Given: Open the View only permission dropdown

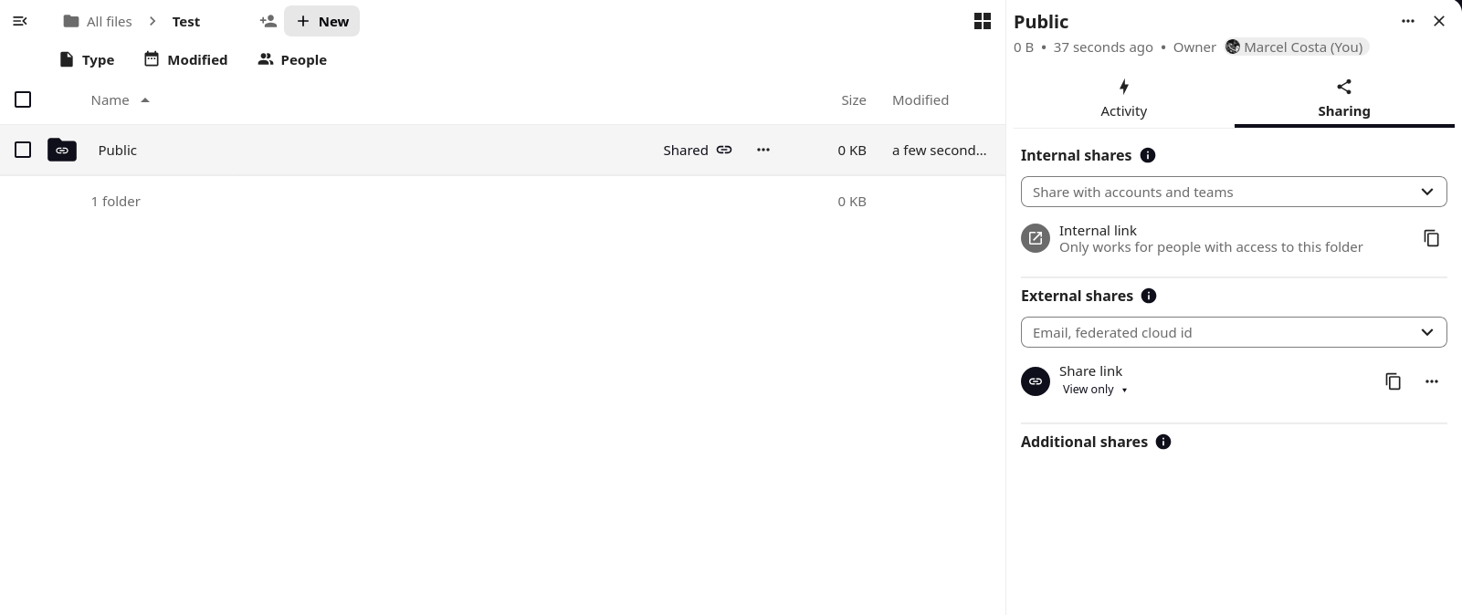Looking at the screenshot, I should click(1094, 390).
